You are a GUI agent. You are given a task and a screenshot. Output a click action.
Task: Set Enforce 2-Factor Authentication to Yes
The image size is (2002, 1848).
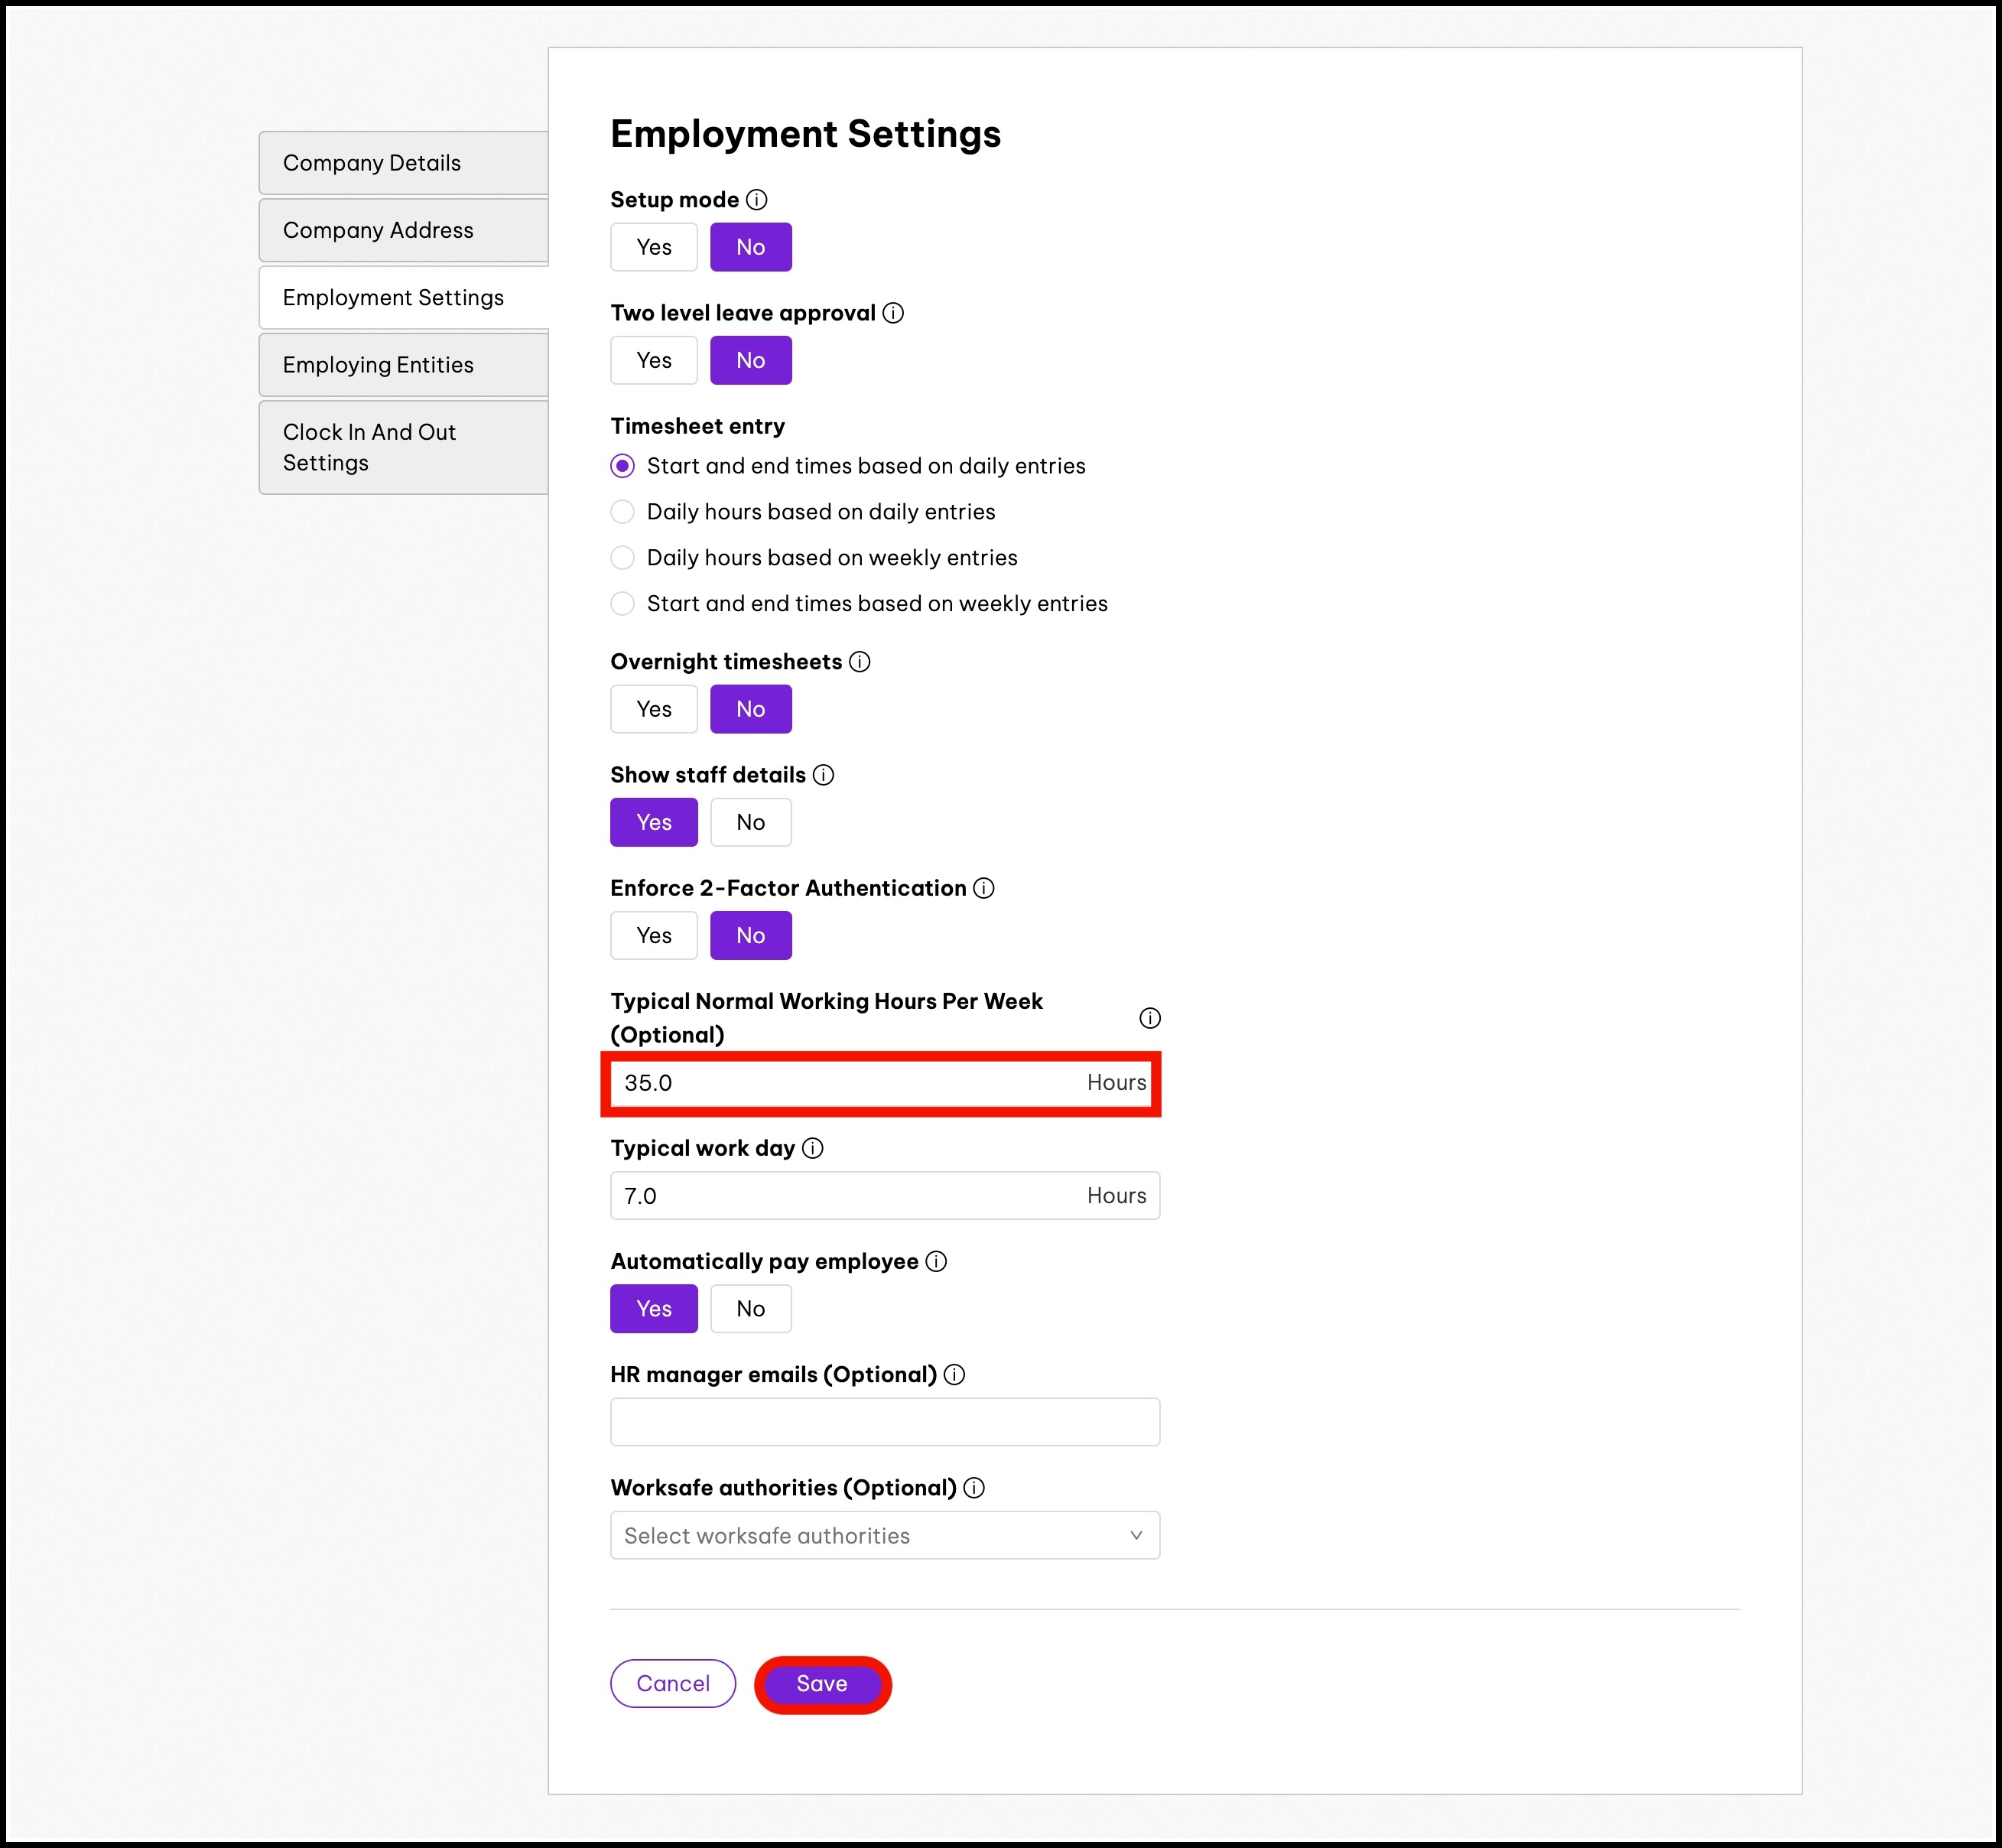(x=654, y=935)
